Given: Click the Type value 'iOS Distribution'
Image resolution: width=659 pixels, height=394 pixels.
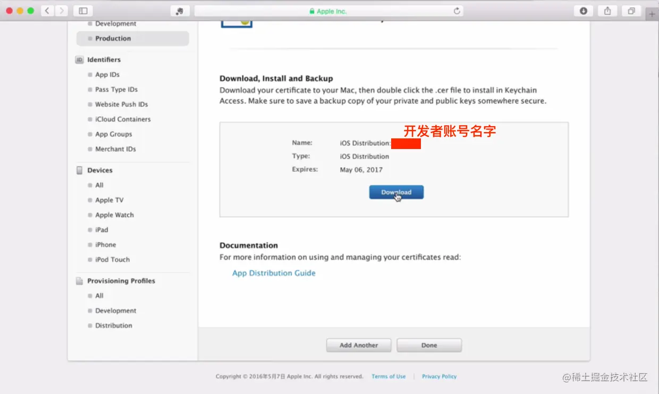Looking at the screenshot, I should click(365, 156).
